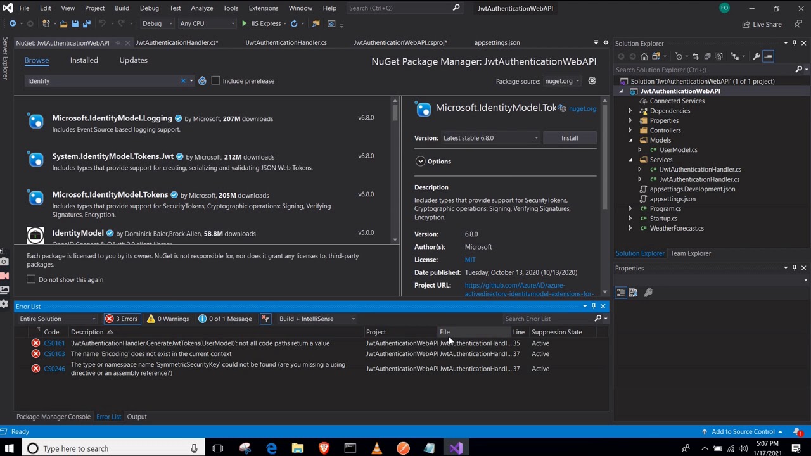This screenshot has height=456, width=811.
Task: Pin the Solution Explorer panel
Action: [x=795, y=43]
